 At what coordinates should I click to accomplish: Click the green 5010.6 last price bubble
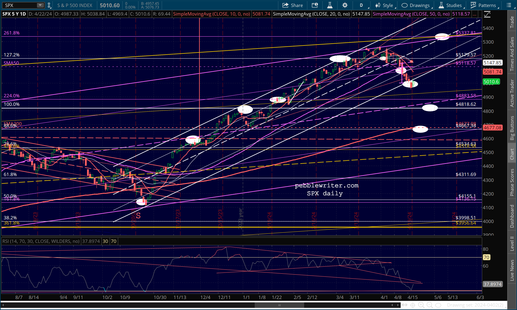pos(491,81)
